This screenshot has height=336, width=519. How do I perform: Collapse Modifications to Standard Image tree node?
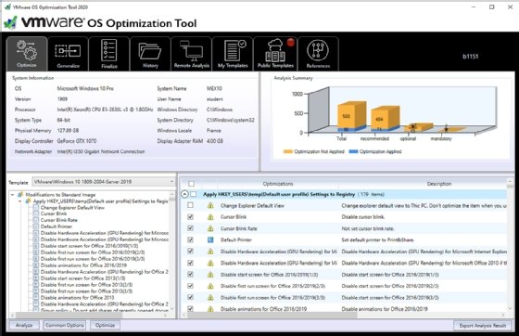coord(12,195)
